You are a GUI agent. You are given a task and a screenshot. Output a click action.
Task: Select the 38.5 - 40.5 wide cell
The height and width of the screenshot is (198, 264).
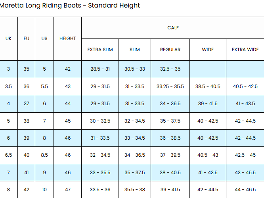point(208,87)
